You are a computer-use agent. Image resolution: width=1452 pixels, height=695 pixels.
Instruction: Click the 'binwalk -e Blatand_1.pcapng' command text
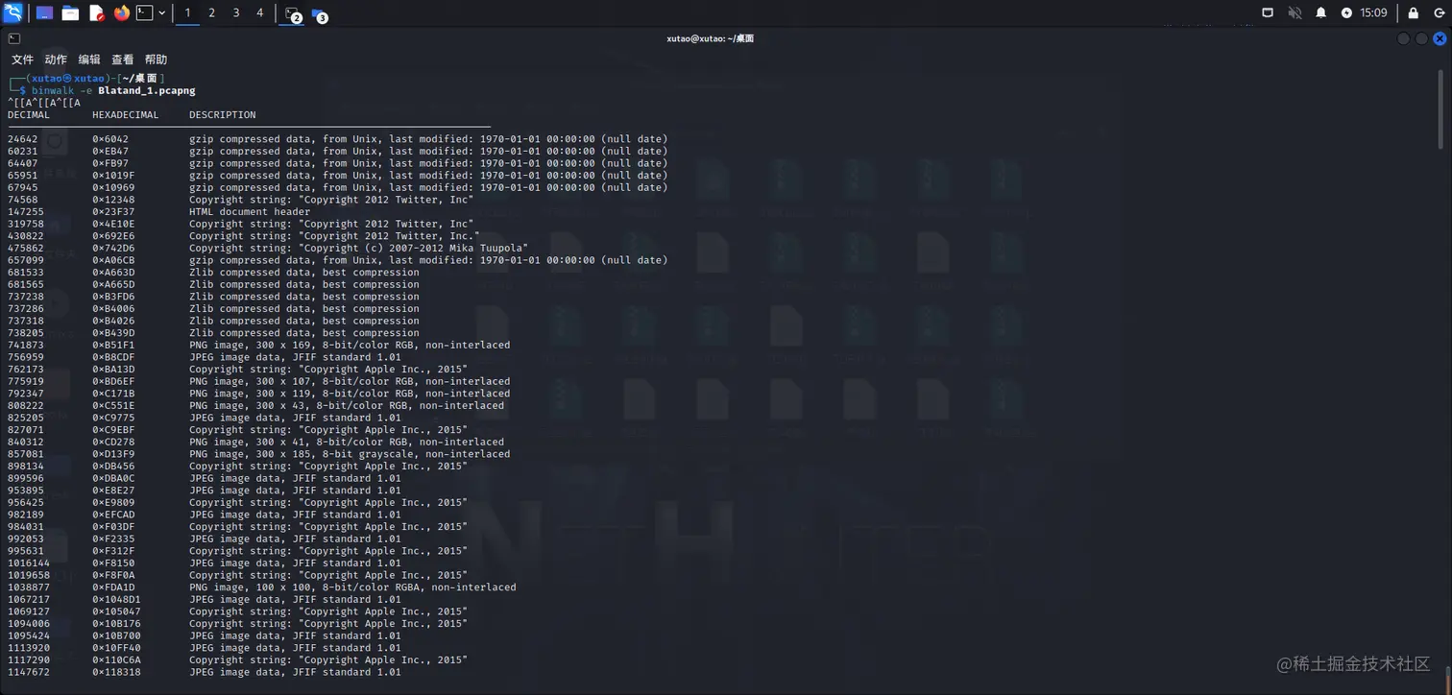[x=113, y=90]
